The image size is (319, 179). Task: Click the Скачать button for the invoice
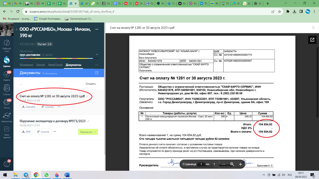[x=28, y=107]
